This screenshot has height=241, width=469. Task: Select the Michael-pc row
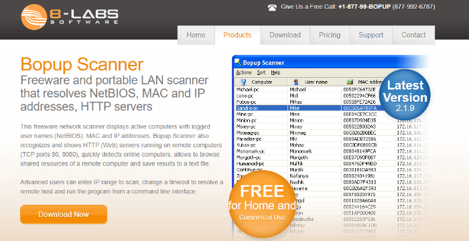[x=331, y=89]
